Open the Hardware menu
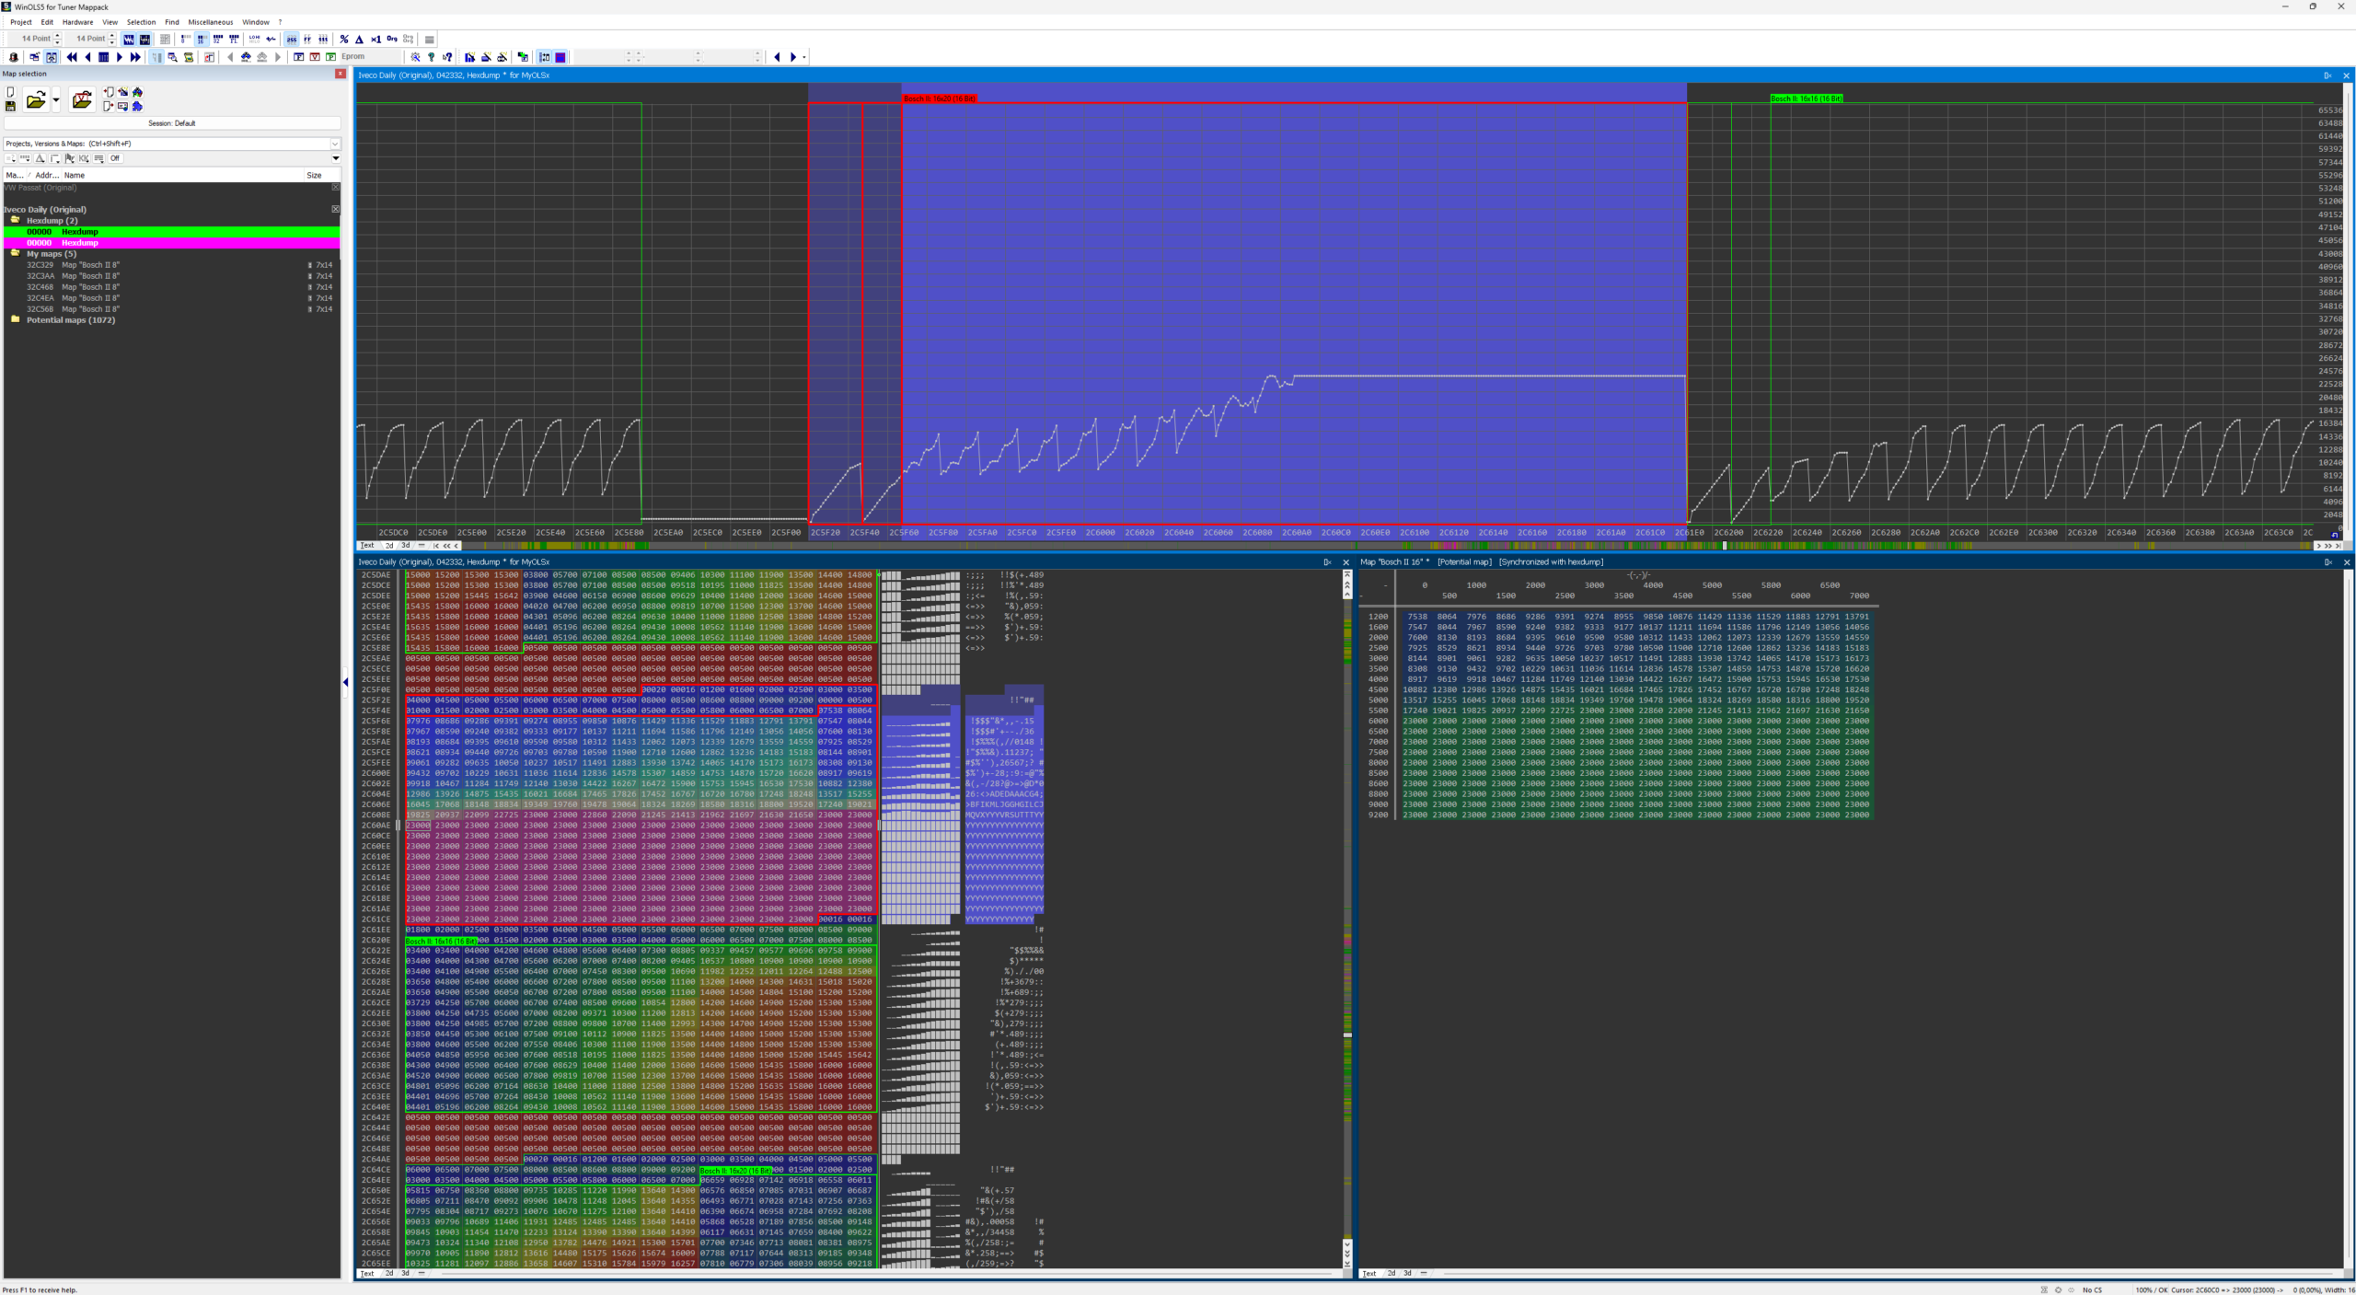 [77, 22]
